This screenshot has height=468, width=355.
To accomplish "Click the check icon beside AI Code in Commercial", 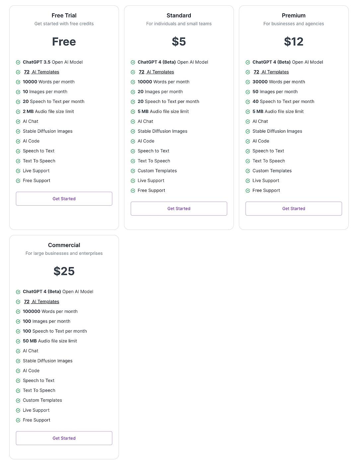I will (18, 371).
